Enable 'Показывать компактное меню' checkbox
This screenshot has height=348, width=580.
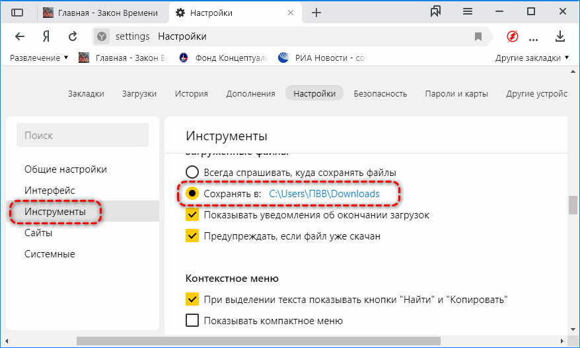point(192,321)
